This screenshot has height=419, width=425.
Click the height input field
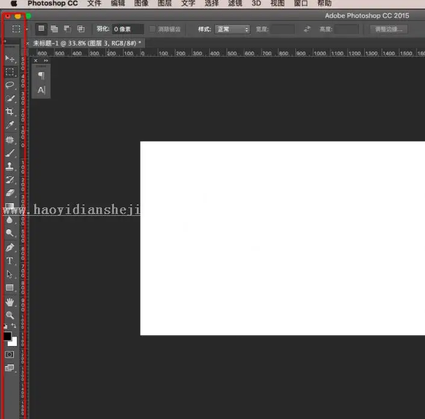tap(347, 29)
